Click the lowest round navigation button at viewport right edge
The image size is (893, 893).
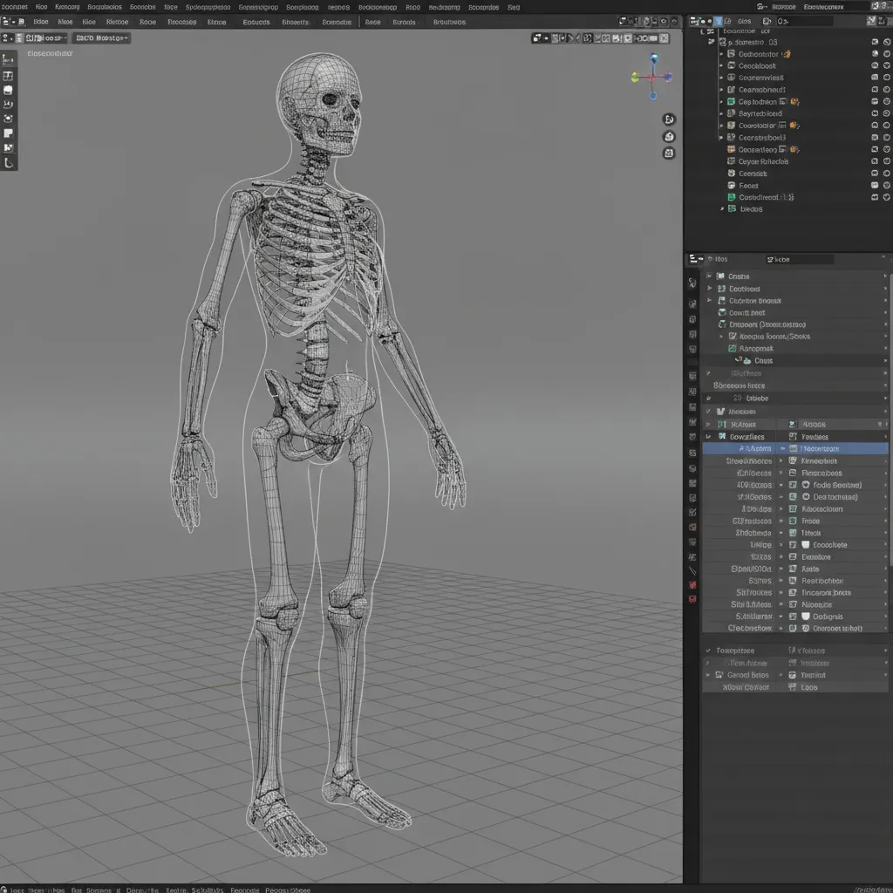tap(669, 153)
